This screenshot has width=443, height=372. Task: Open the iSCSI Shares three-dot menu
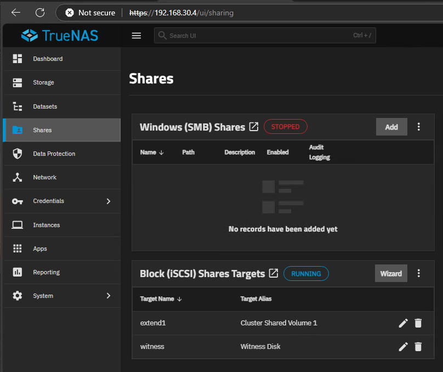click(419, 273)
